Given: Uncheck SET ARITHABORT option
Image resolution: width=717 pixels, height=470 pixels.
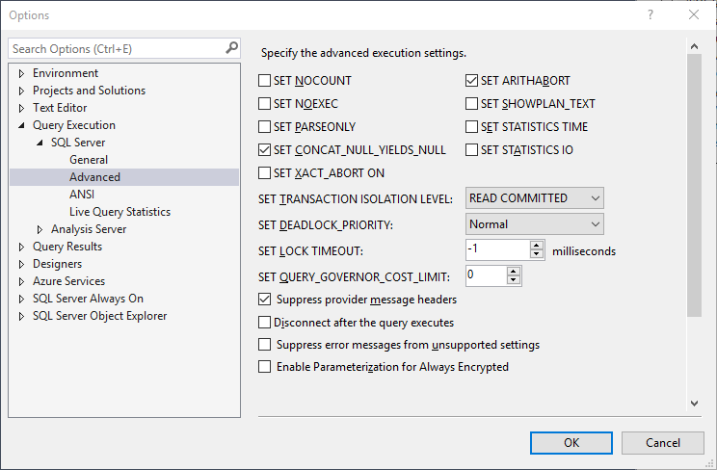Looking at the screenshot, I should [x=473, y=81].
